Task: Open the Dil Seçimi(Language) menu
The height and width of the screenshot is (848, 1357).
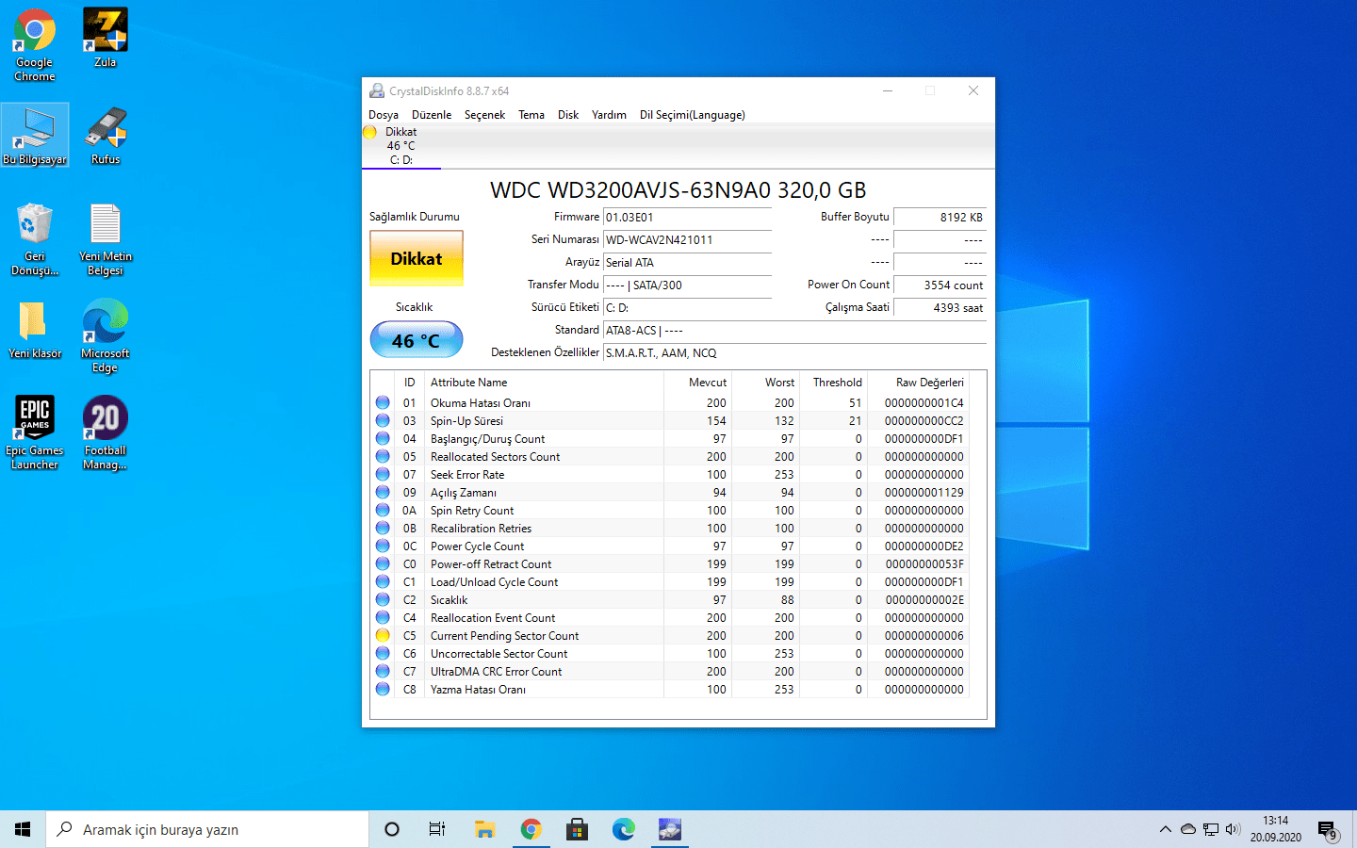Action: tap(692, 115)
